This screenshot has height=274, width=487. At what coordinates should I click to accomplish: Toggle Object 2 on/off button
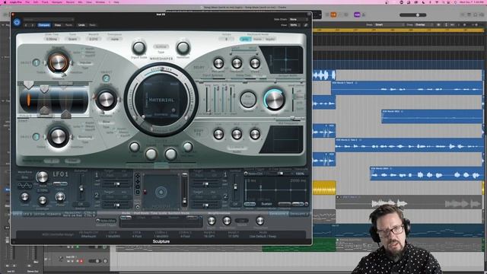(106, 78)
